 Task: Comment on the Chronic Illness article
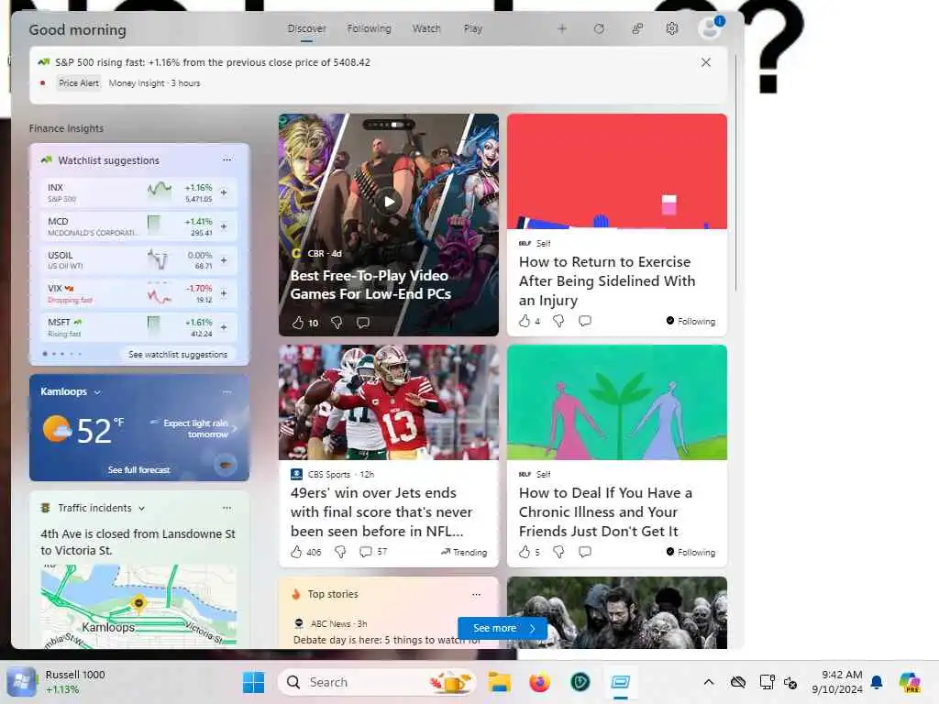[585, 552]
